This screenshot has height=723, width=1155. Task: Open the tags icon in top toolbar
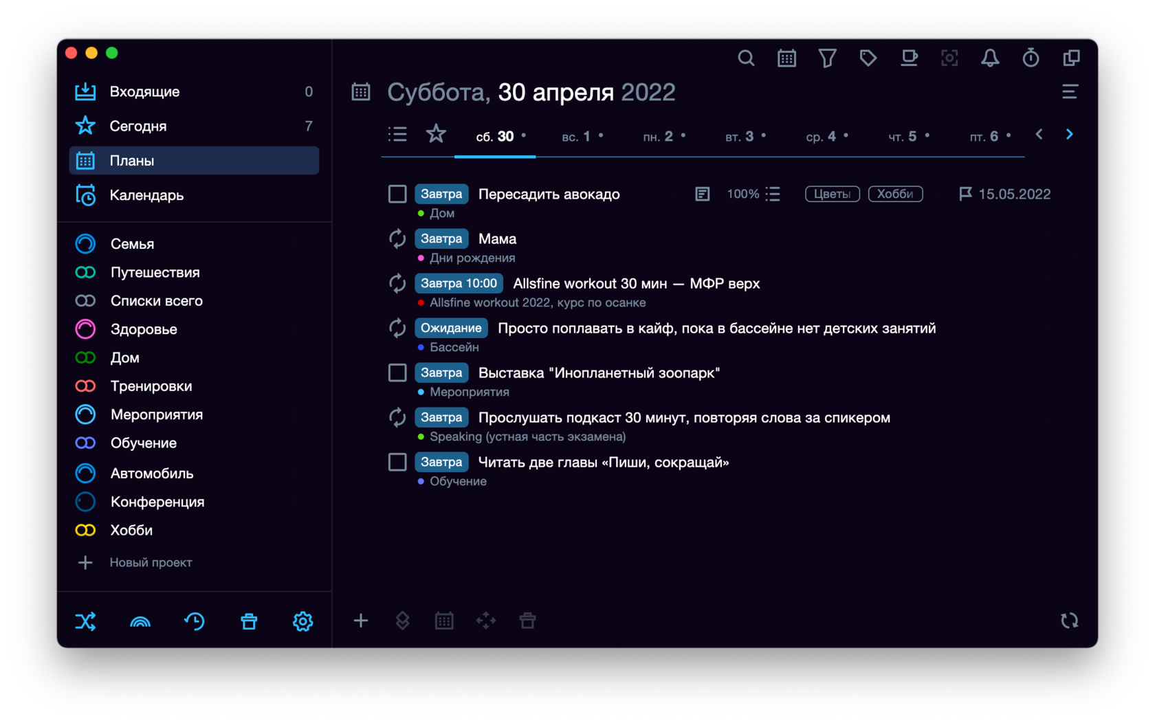(x=868, y=58)
